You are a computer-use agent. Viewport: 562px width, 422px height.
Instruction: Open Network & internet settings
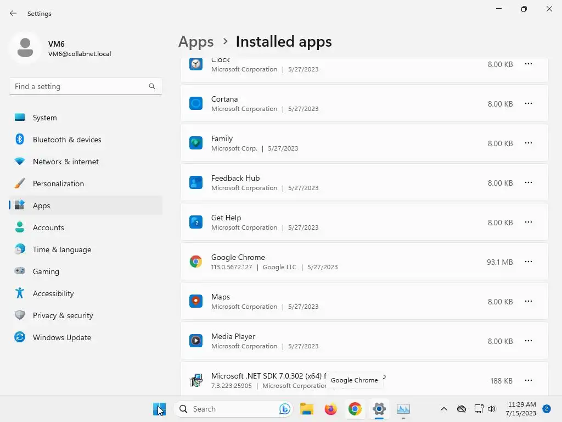[85, 162]
